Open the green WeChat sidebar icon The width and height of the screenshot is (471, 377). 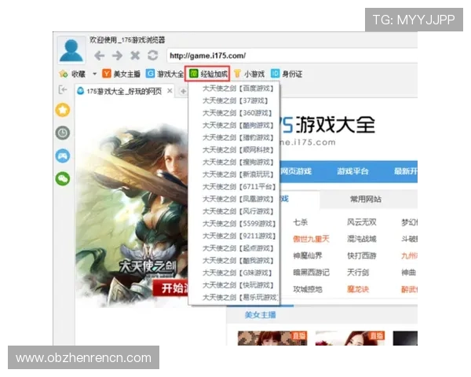[x=63, y=178]
